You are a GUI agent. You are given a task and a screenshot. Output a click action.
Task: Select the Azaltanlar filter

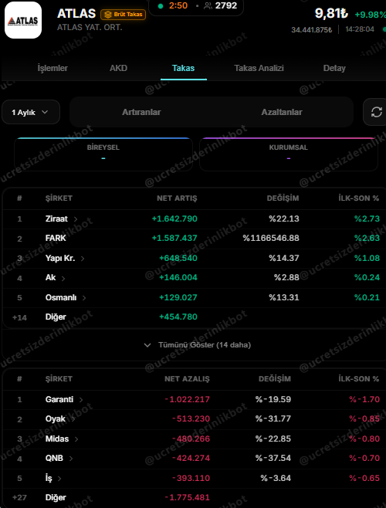[282, 112]
